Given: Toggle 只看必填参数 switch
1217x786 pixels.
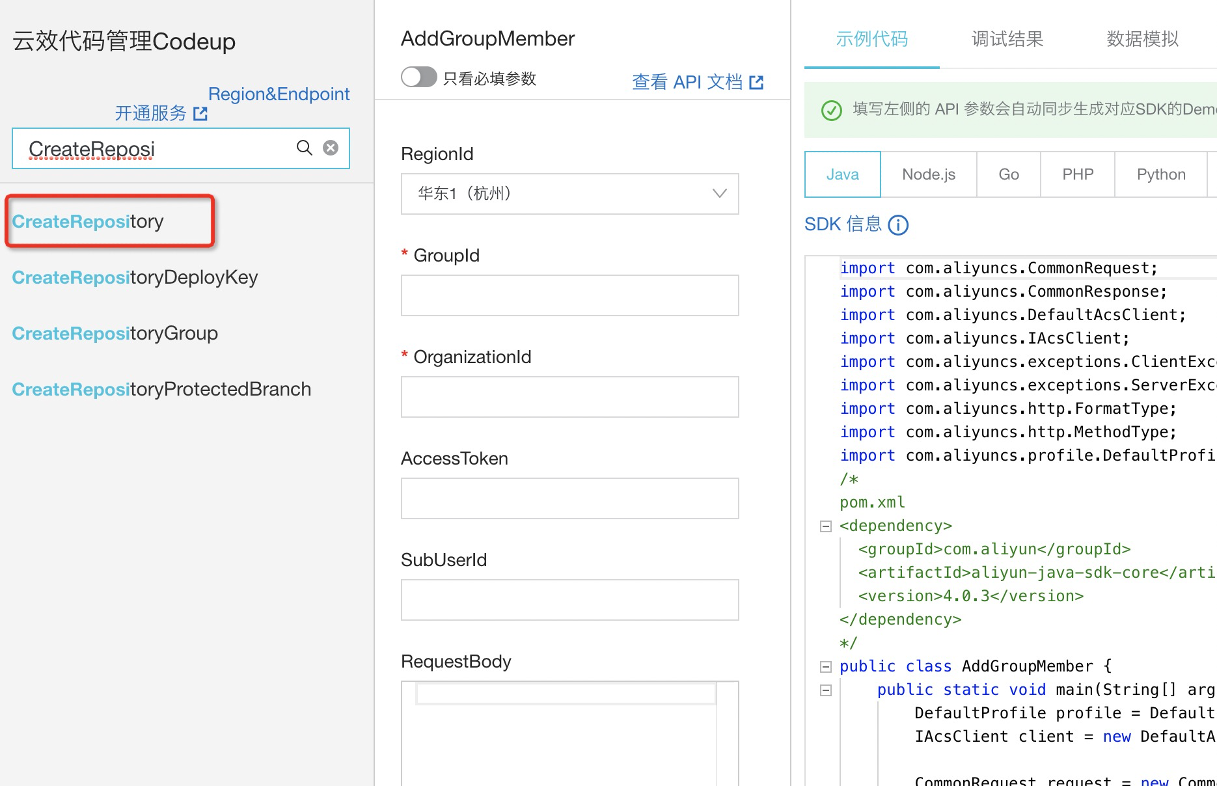Looking at the screenshot, I should point(418,77).
